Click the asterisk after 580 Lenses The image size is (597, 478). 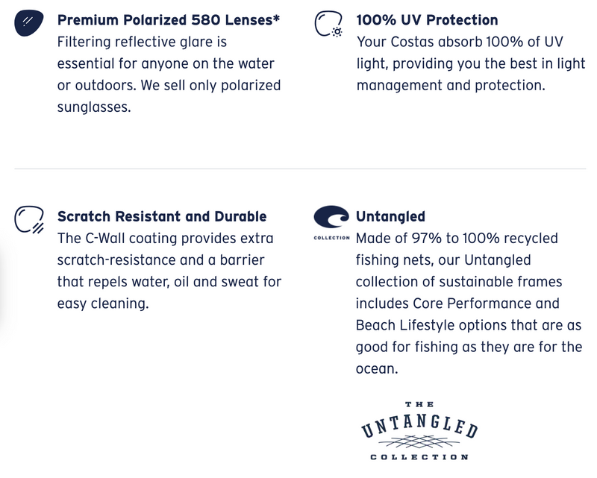point(276,18)
